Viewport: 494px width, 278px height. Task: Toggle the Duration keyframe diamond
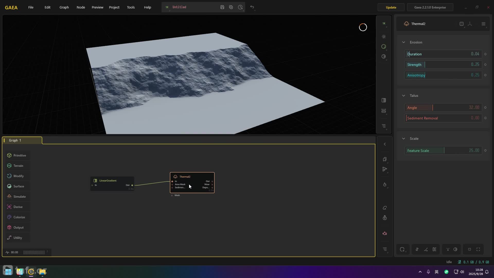485,54
